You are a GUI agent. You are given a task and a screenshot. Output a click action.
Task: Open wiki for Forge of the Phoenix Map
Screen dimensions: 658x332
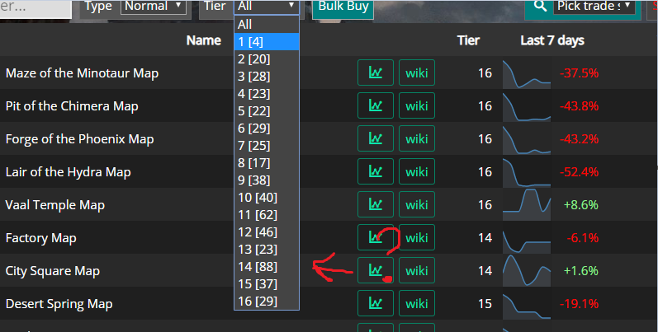click(x=417, y=138)
